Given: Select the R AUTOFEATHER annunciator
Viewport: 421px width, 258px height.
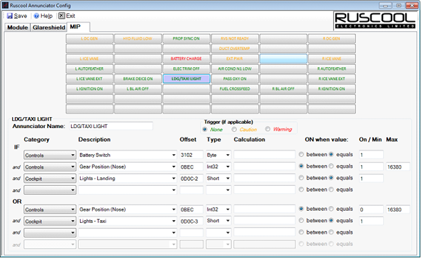Looking at the screenshot, I should click(x=331, y=69).
